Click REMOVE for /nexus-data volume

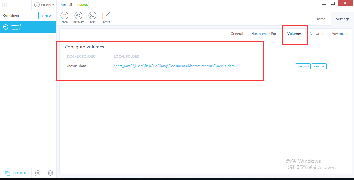(x=319, y=66)
